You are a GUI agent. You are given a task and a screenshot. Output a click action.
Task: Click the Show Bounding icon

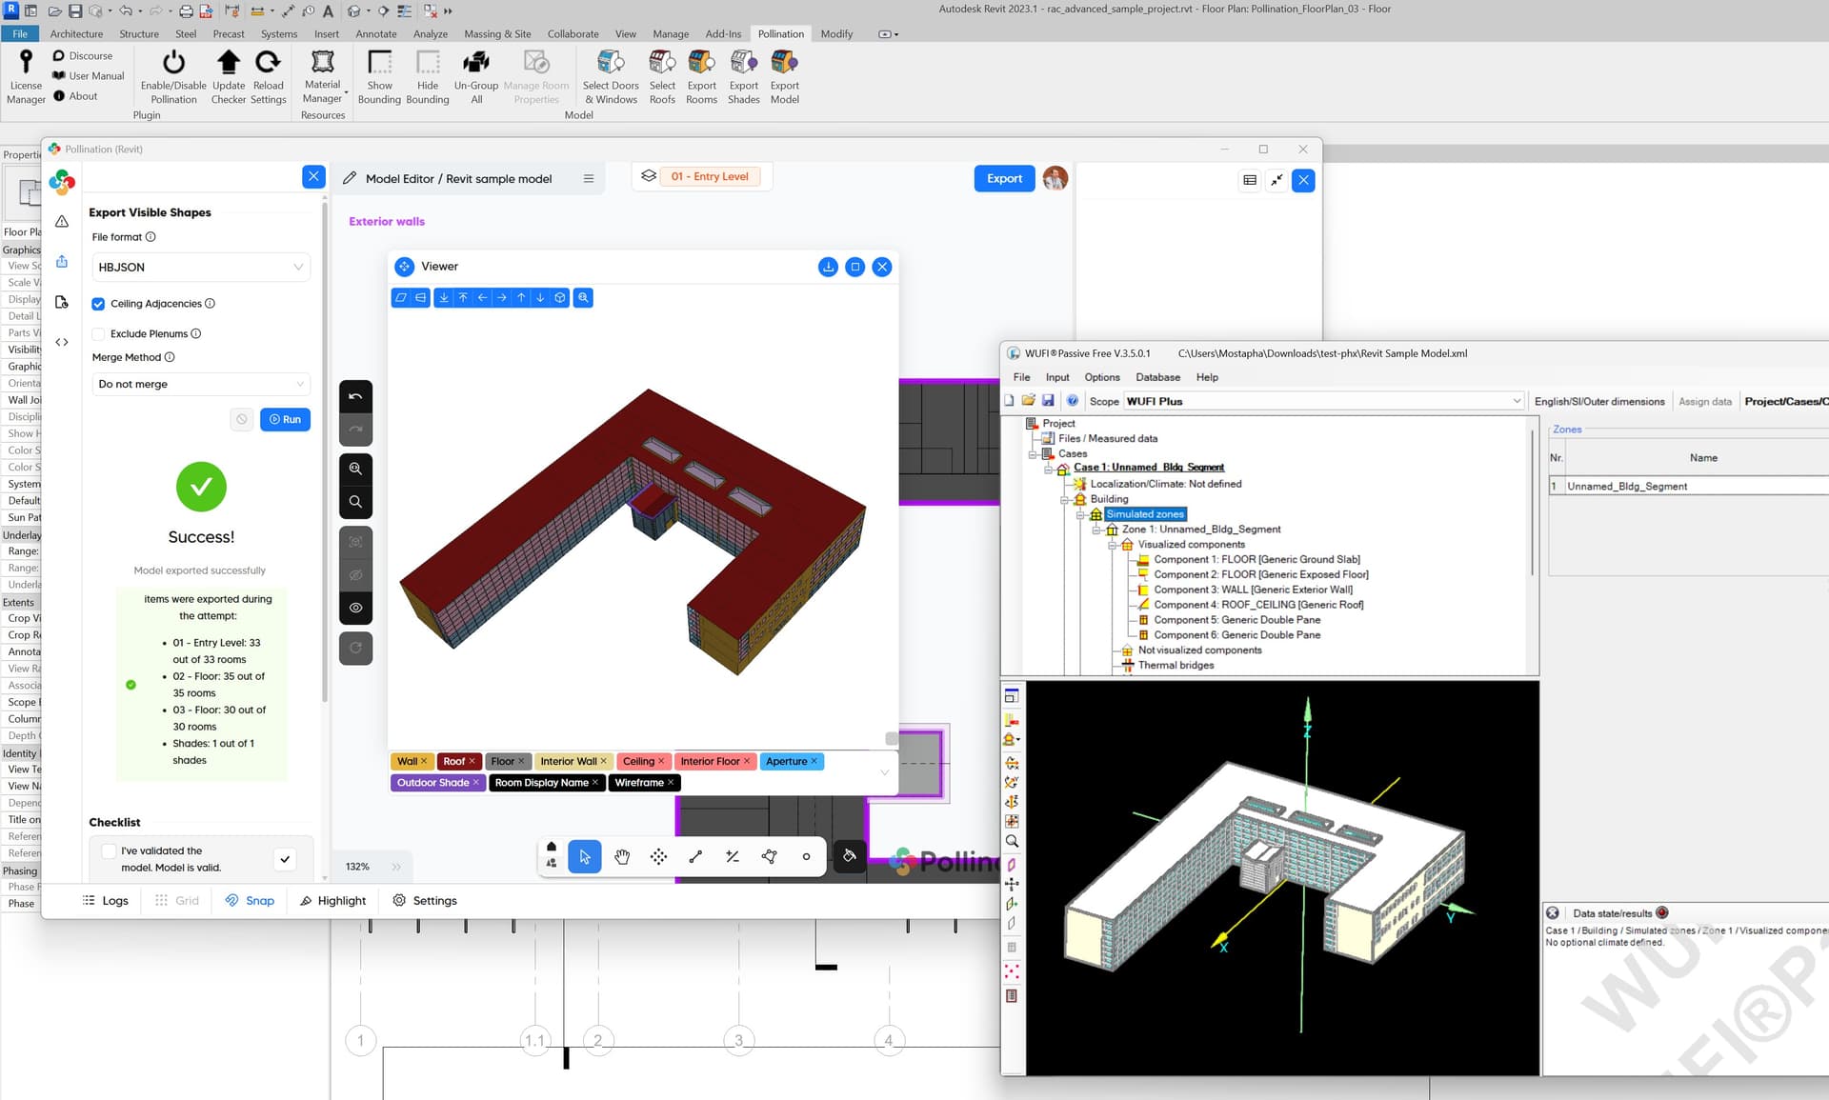click(x=379, y=64)
